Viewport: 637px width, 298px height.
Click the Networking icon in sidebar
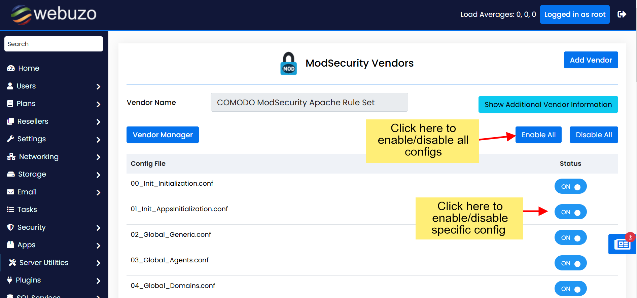11,157
